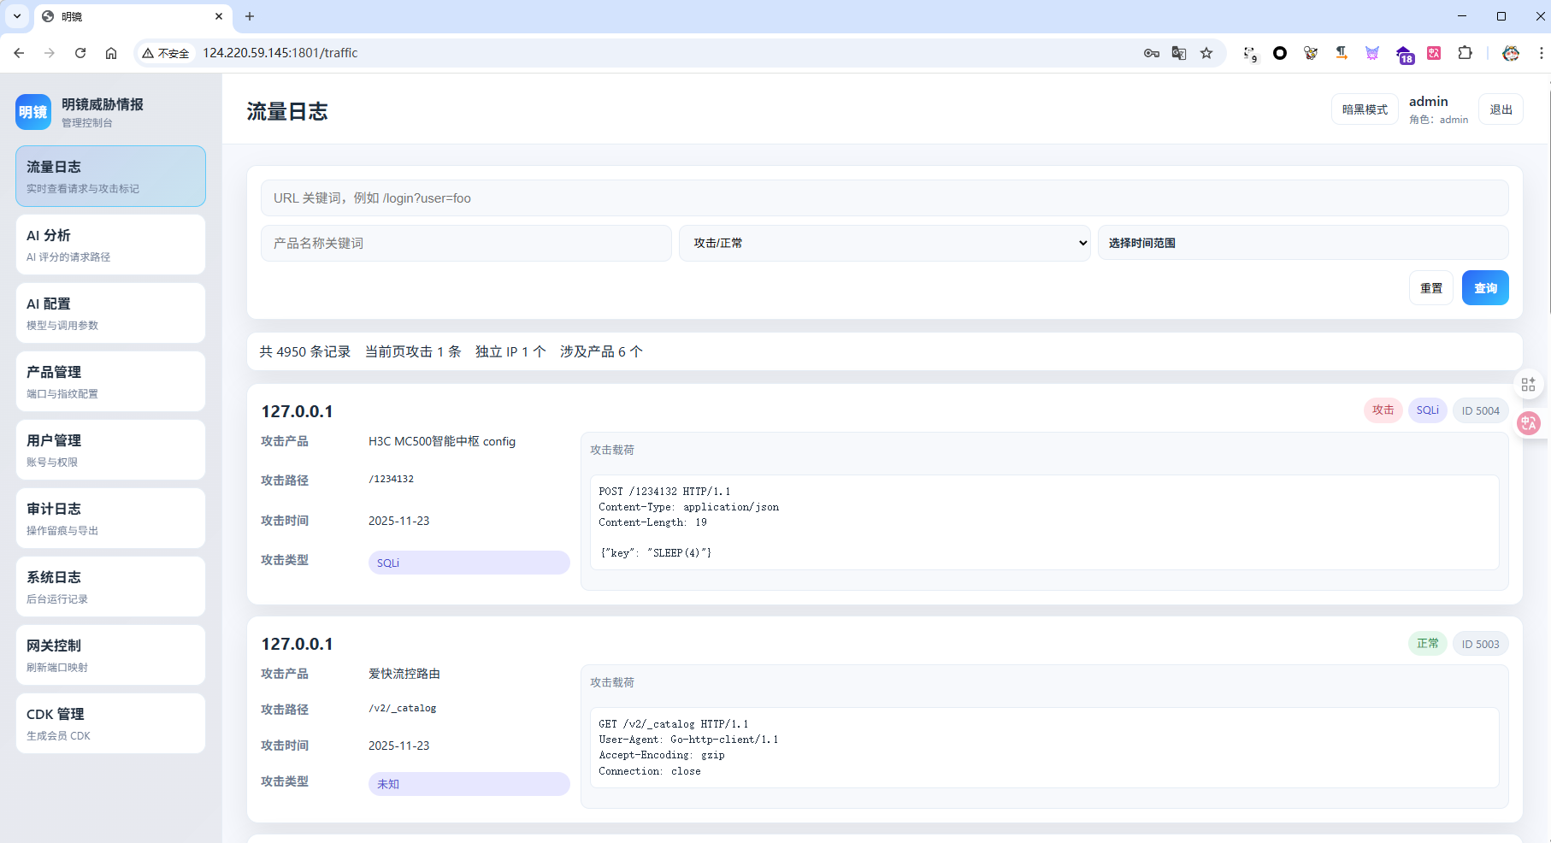Open the AI 分析 menu item
This screenshot has width=1551, height=843.
(110, 245)
